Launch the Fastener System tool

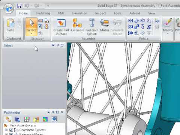pos(92,27)
